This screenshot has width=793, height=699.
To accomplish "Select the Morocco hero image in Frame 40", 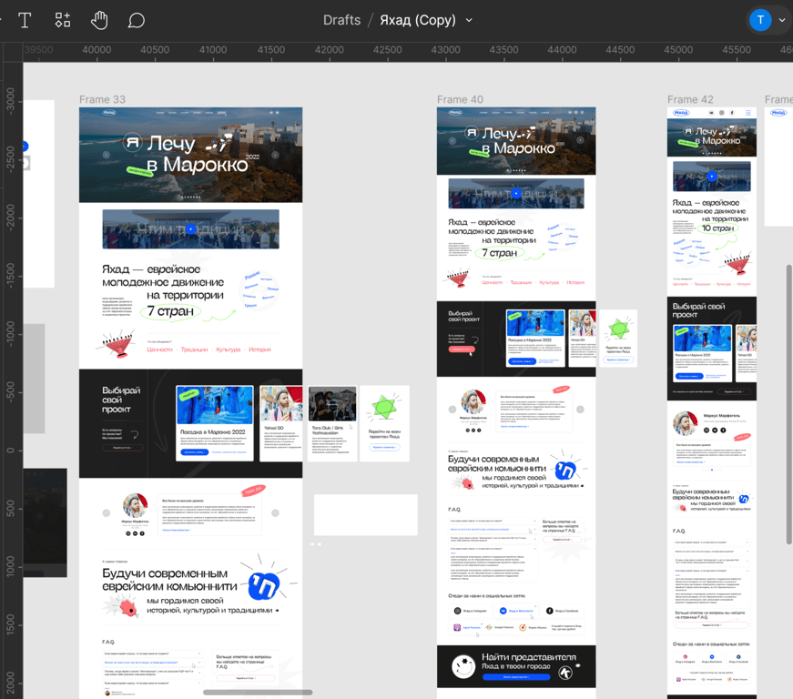I will coord(516,141).
